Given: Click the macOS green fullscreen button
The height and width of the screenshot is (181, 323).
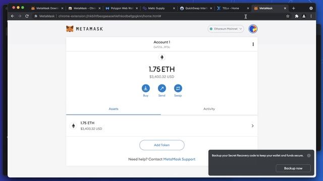Looking at the screenshot, I should 23,8.
